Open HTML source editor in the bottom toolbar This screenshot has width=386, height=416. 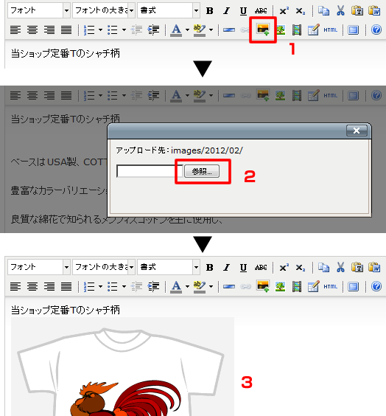[330, 286]
